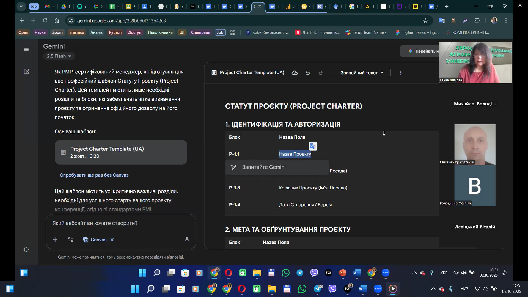Image resolution: width=528 pixels, height=297 pixels.
Task: Remove the Canvas chip with its X
Action: [x=112, y=240]
